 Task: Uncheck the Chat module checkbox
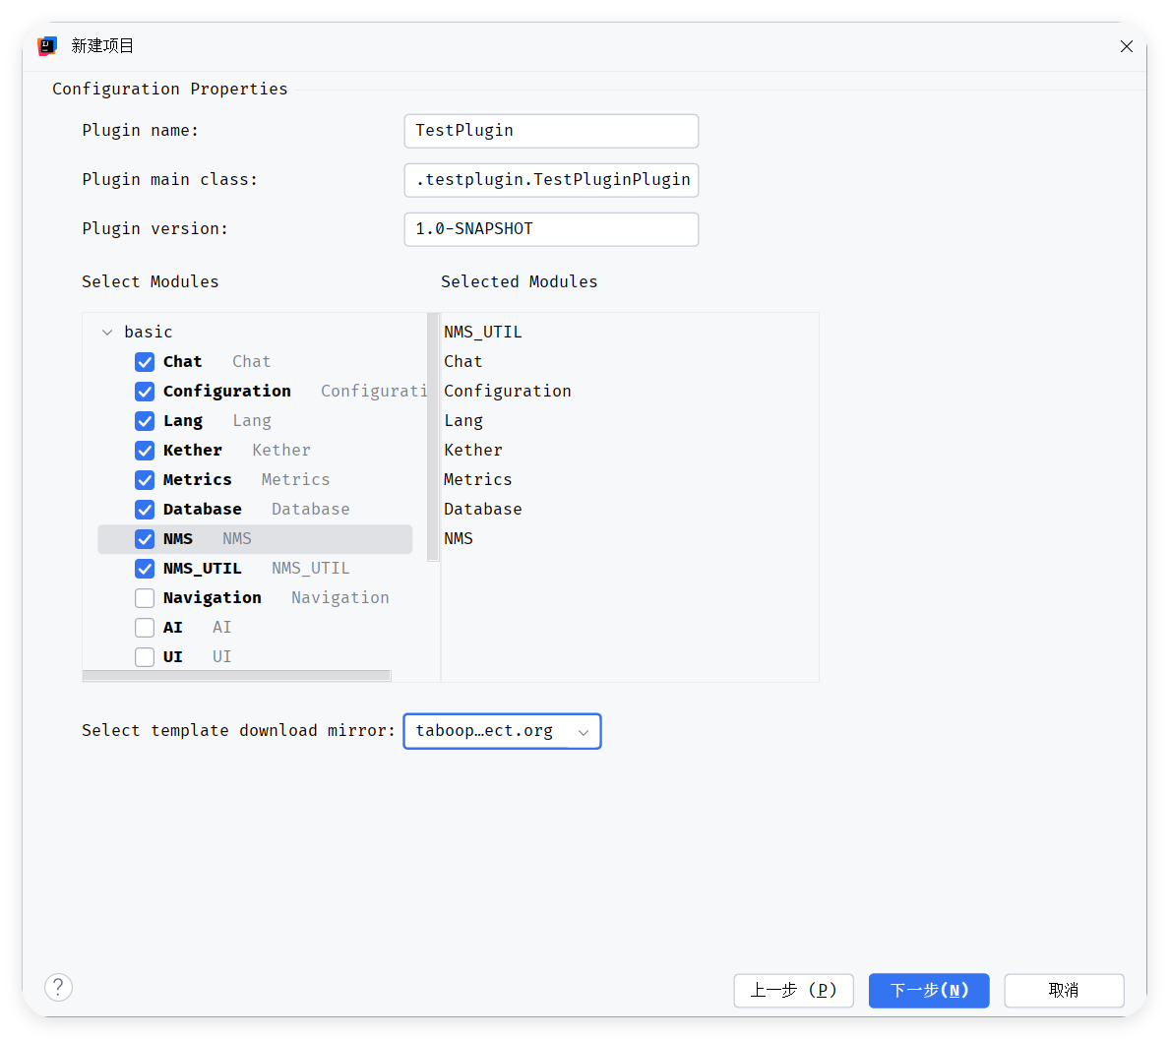145,362
